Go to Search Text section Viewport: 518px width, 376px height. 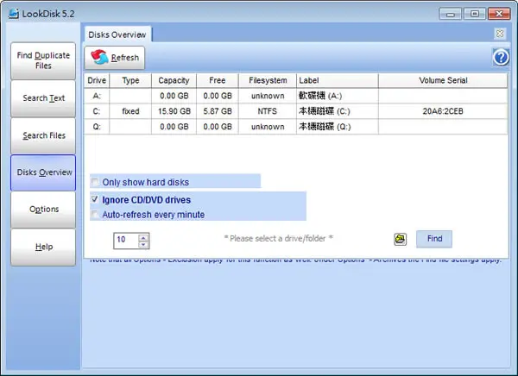[43, 98]
